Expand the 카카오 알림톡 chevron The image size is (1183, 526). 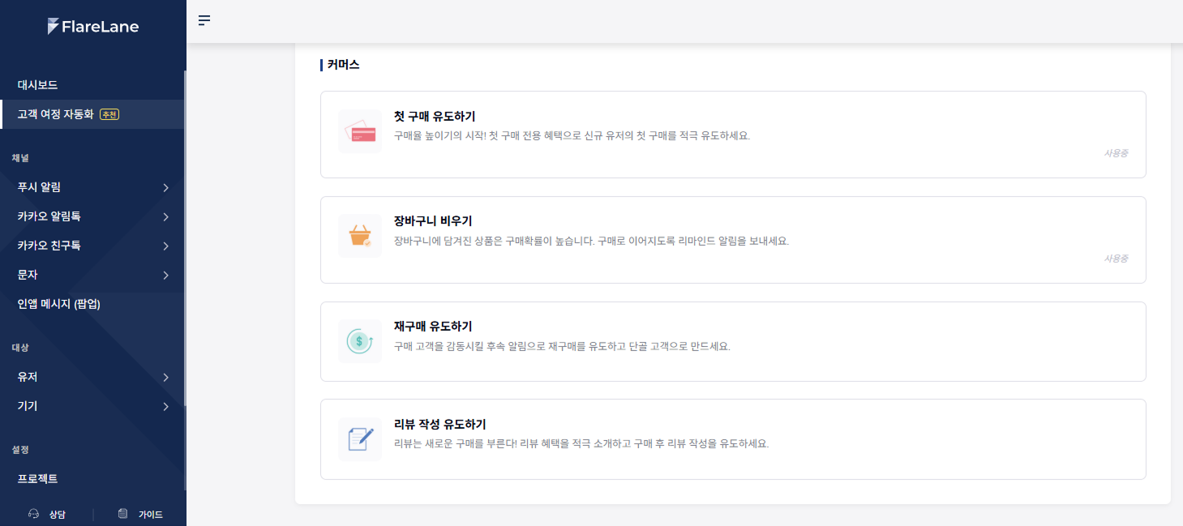165,216
